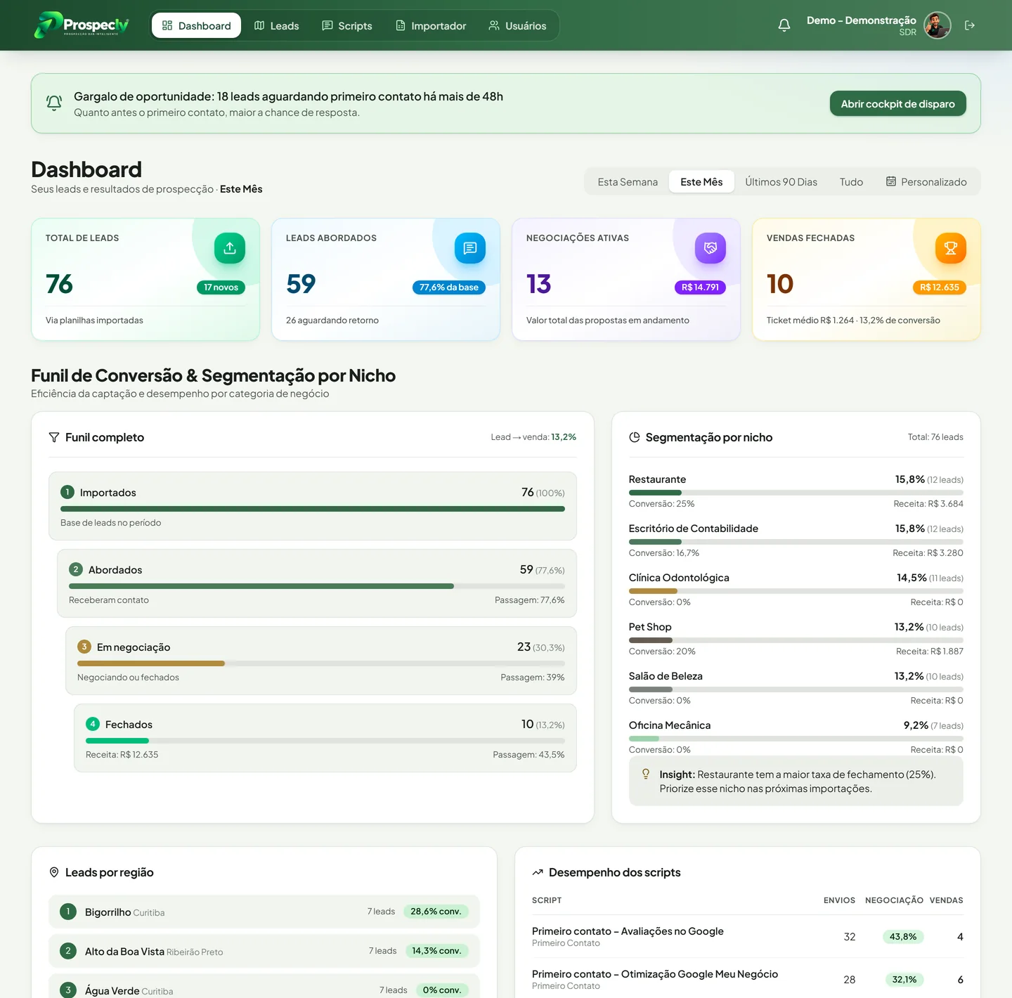
Task: Open the user avatar photo
Action: (x=938, y=25)
